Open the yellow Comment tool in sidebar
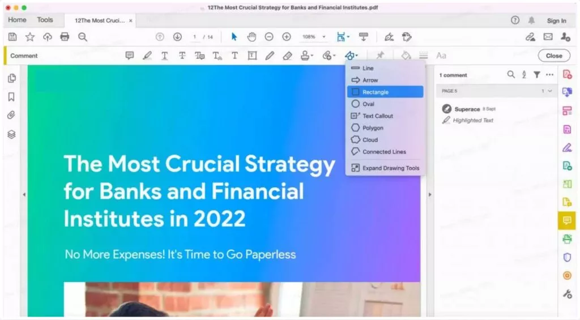The width and height of the screenshot is (580, 320). (x=566, y=220)
